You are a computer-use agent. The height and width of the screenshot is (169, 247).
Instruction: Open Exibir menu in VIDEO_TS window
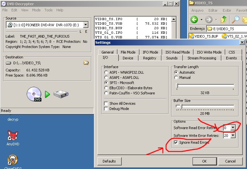227,10
